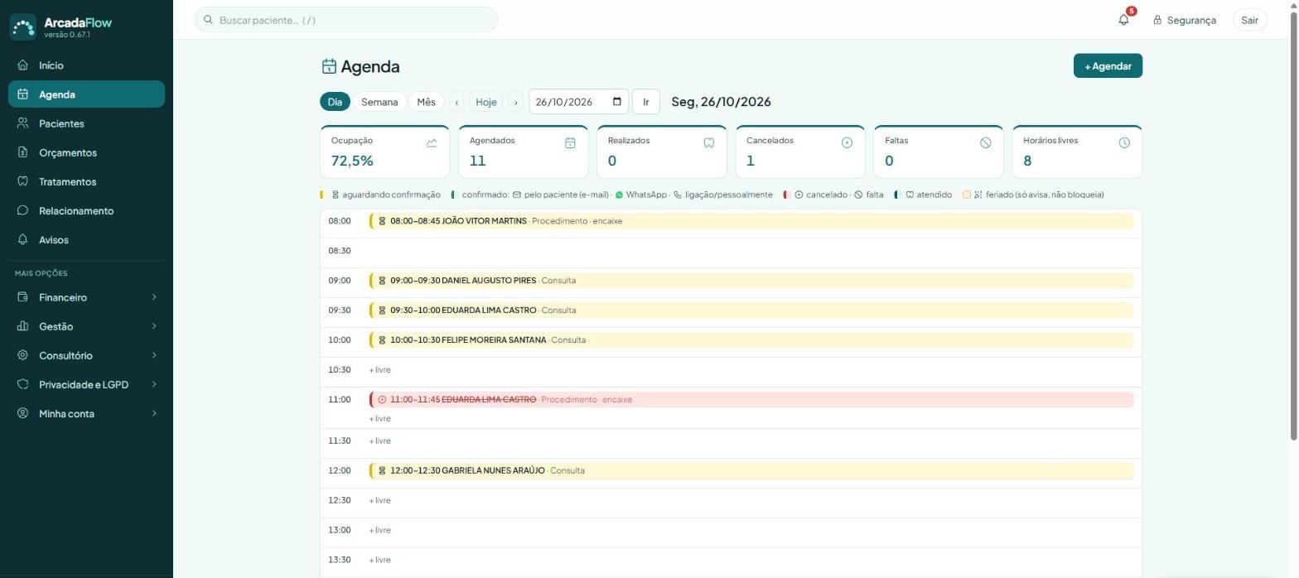
Task: Click + livre at 13:30 slot
Action: coord(379,560)
